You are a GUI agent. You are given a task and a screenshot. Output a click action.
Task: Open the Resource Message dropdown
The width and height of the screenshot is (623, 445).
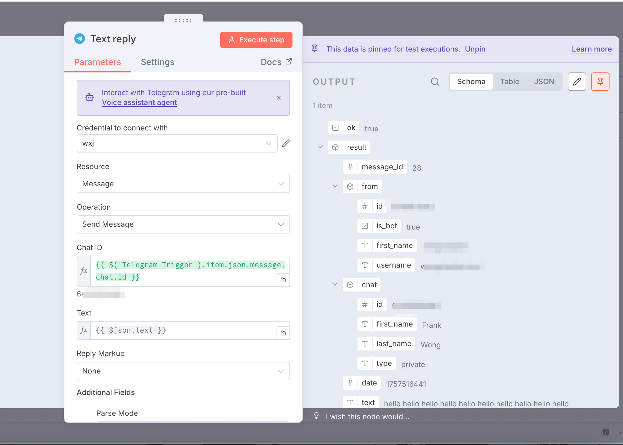pyautogui.click(x=183, y=184)
